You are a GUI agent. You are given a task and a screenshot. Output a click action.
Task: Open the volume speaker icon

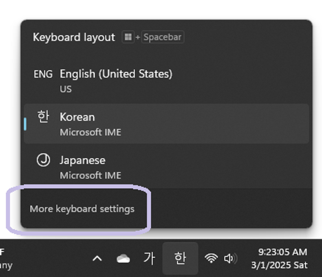point(231,258)
